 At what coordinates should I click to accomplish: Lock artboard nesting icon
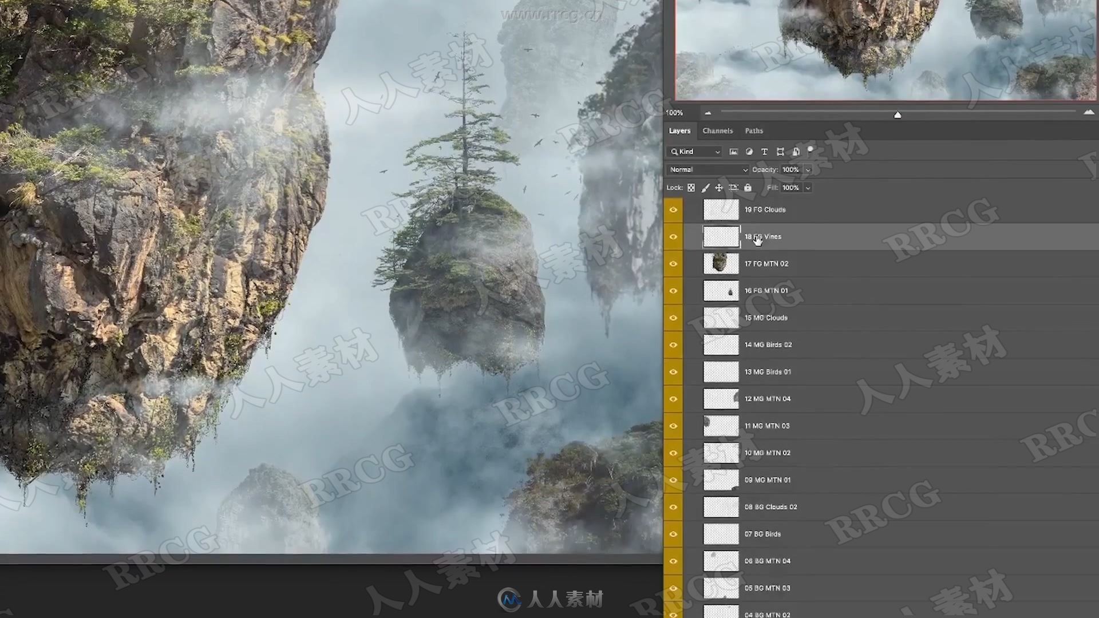pos(734,188)
